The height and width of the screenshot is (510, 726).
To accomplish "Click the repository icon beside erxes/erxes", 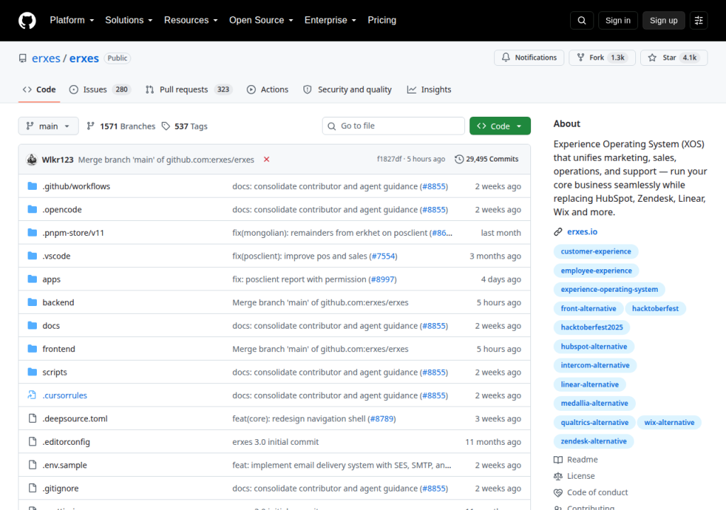I will [23, 58].
